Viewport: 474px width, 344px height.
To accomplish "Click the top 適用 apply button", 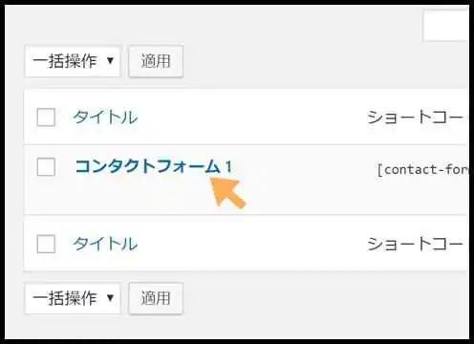I will [156, 61].
